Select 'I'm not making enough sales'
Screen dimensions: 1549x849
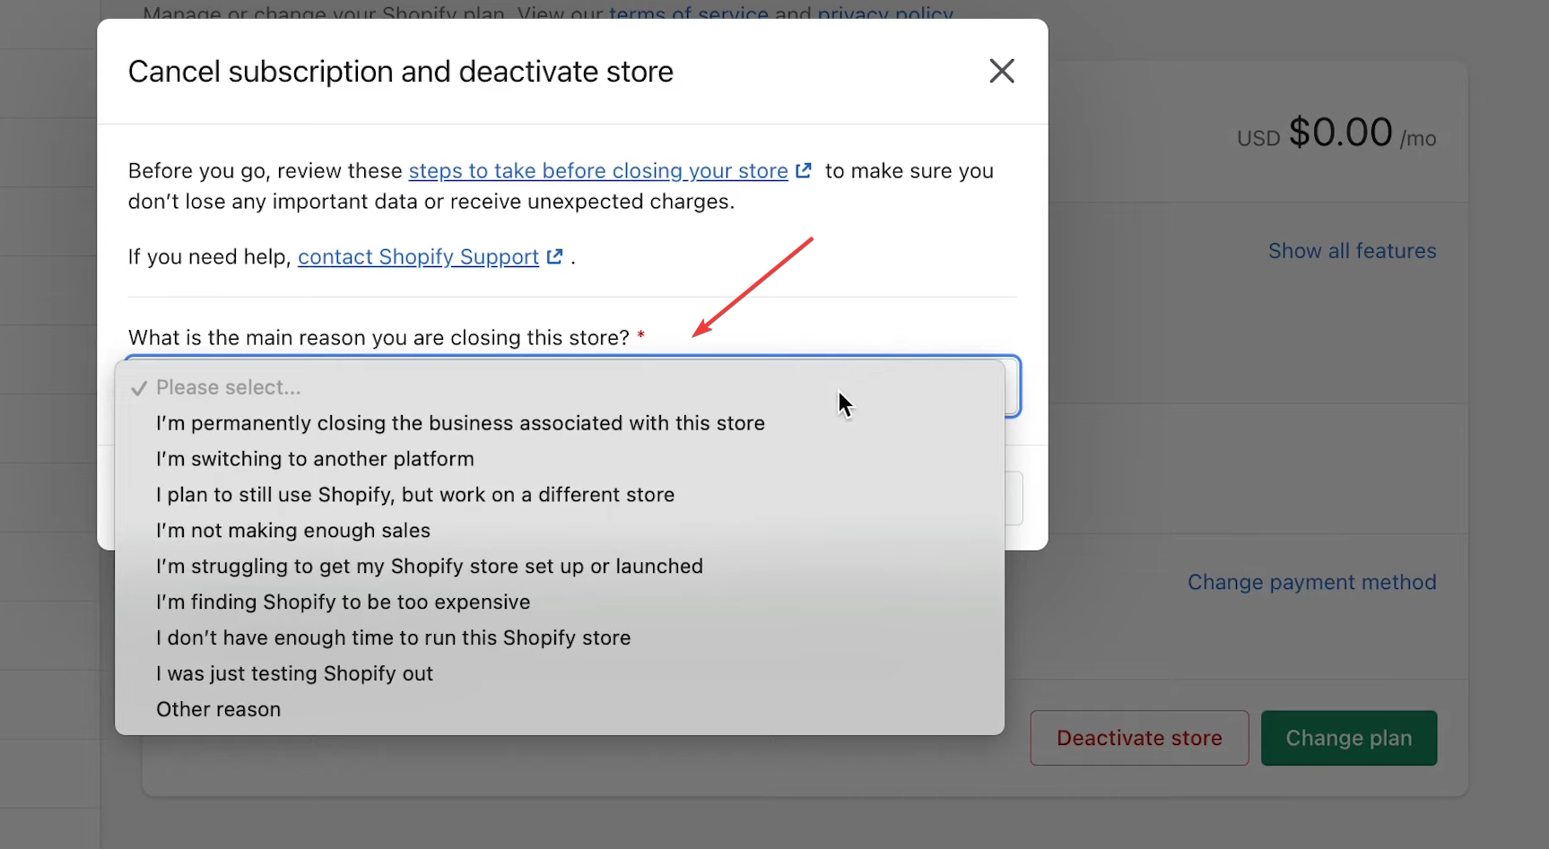point(292,531)
